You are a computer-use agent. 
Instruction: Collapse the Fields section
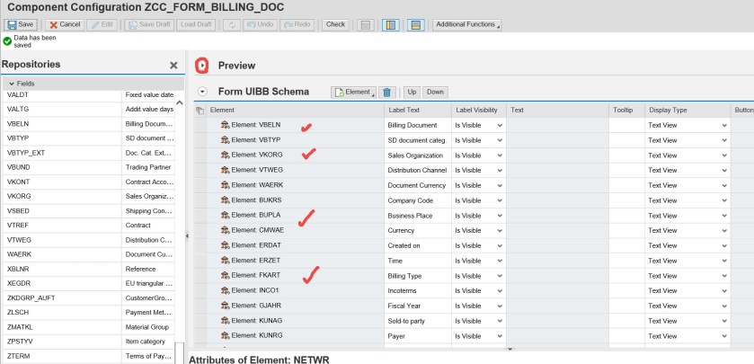pyautogui.click(x=12, y=84)
